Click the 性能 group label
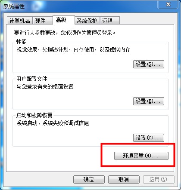Viewport: 181px width, 190px height. [22, 42]
